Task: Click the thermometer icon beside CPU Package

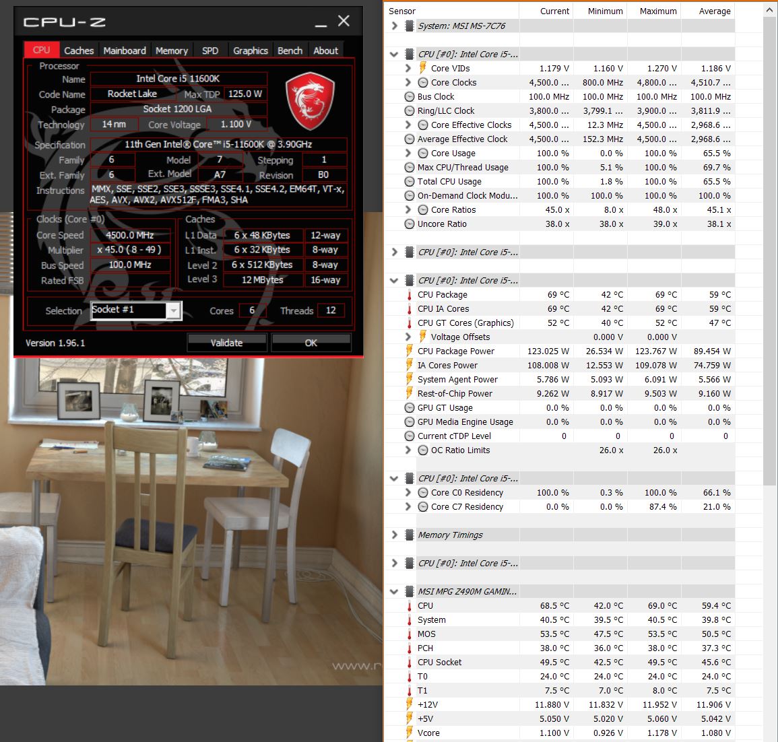Action: tap(410, 295)
